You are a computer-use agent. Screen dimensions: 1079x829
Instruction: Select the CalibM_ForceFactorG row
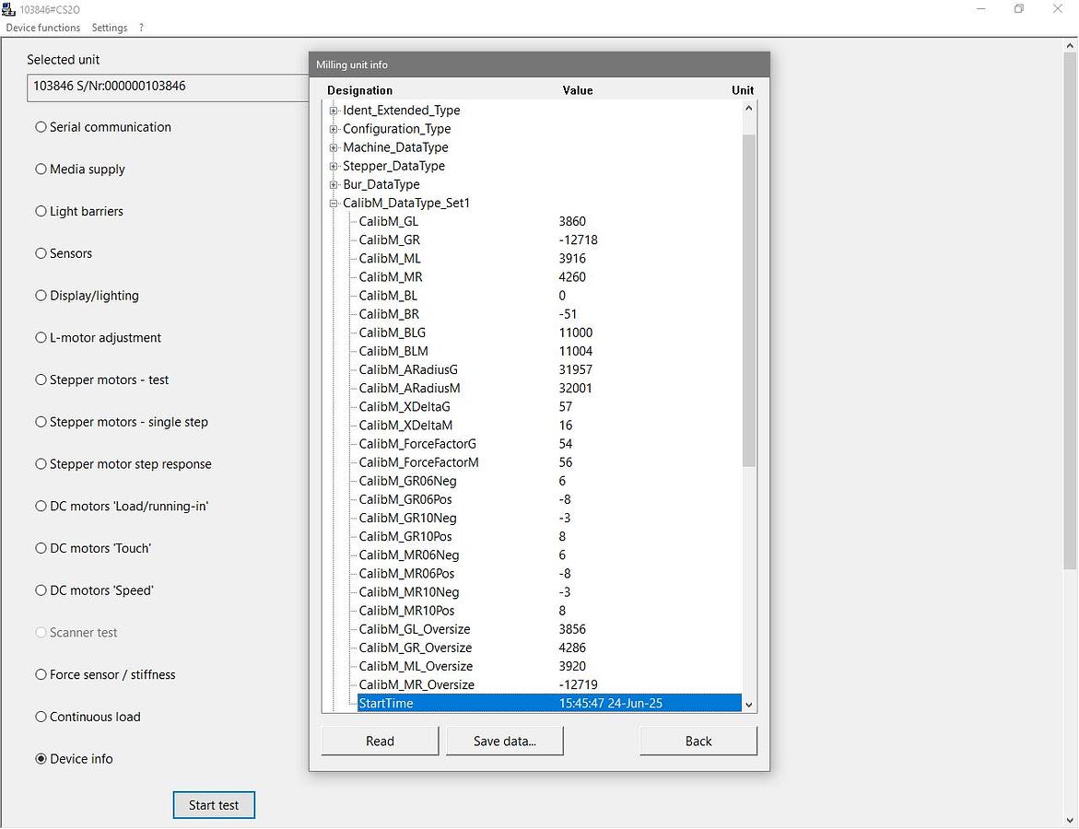click(x=417, y=444)
